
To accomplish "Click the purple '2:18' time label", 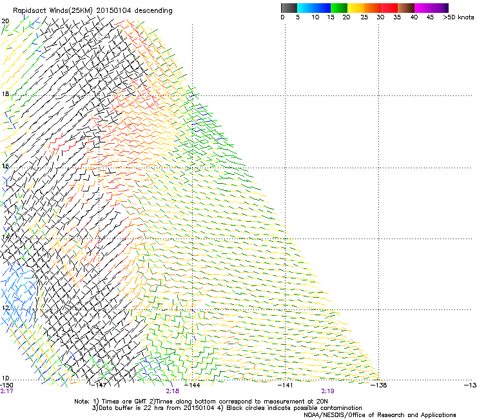I will (172, 391).
